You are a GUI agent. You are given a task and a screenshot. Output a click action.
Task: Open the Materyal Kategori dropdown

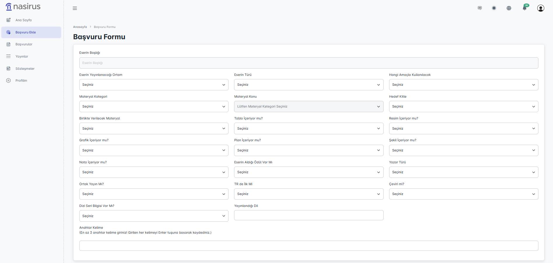pyautogui.click(x=154, y=107)
